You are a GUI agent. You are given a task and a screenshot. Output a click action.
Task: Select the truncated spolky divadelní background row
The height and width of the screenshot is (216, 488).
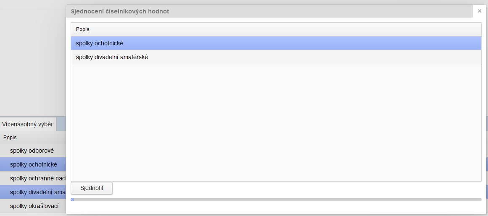pyautogui.click(x=38, y=192)
